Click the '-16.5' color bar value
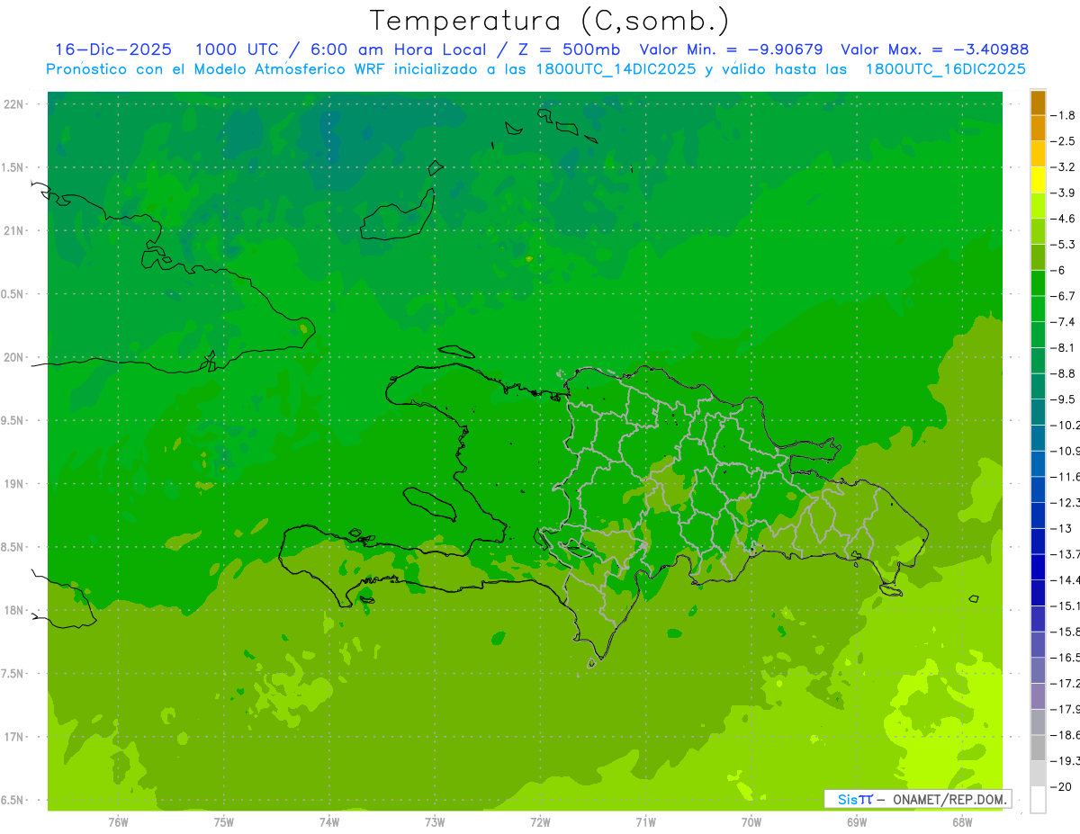 tap(1066, 658)
